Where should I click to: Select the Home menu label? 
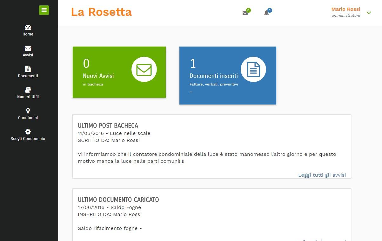[x=28, y=34]
